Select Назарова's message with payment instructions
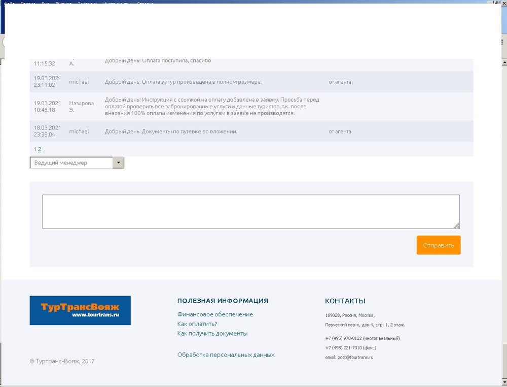 tap(212, 107)
